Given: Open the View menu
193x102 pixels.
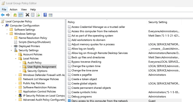Looking at the screenshot, I should tap(24, 9).
